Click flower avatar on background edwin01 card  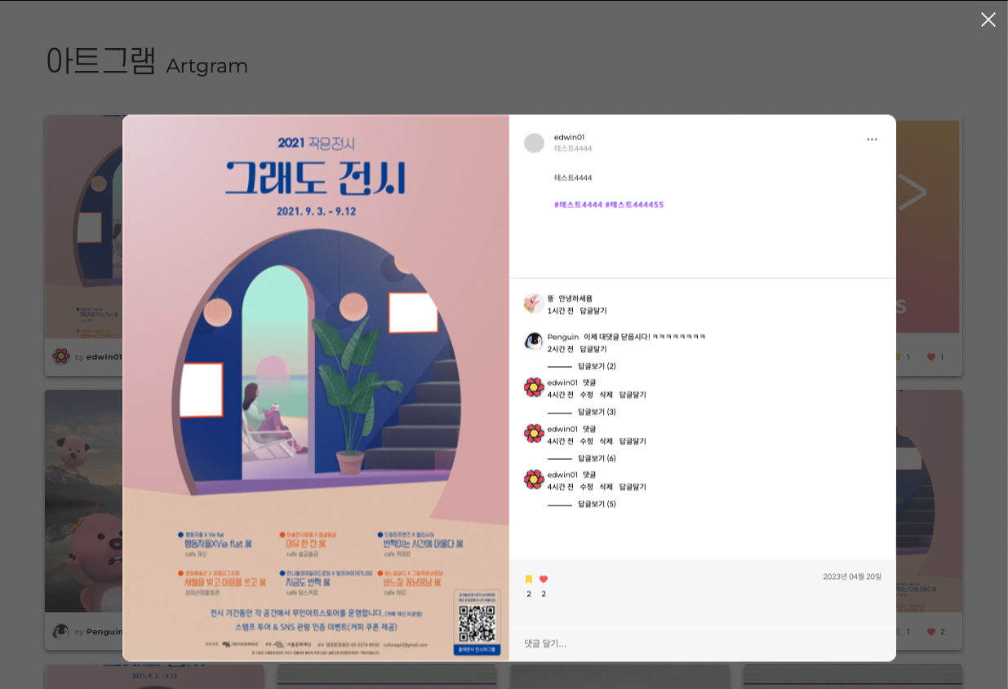61,356
